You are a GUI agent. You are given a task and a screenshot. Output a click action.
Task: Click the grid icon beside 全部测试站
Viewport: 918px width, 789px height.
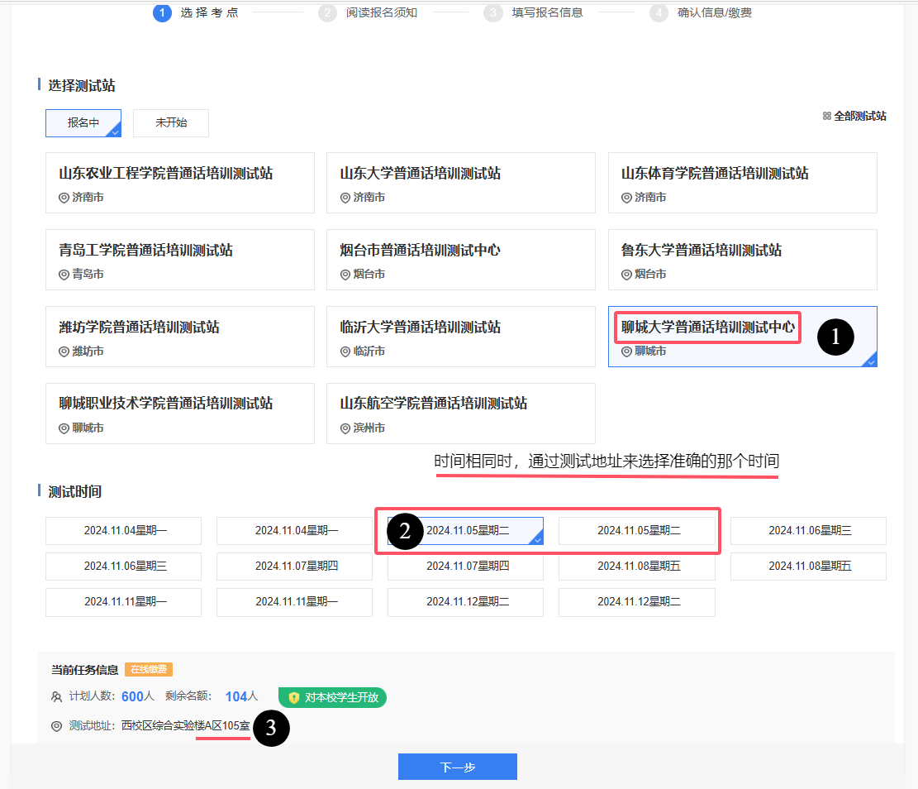point(826,117)
